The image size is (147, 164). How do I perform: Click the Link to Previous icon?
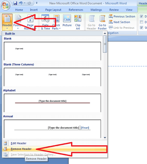tap(111, 27)
